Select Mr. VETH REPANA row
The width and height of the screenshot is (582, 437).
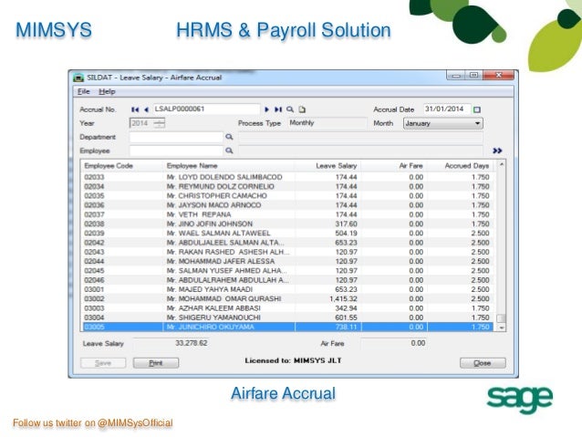click(287, 214)
